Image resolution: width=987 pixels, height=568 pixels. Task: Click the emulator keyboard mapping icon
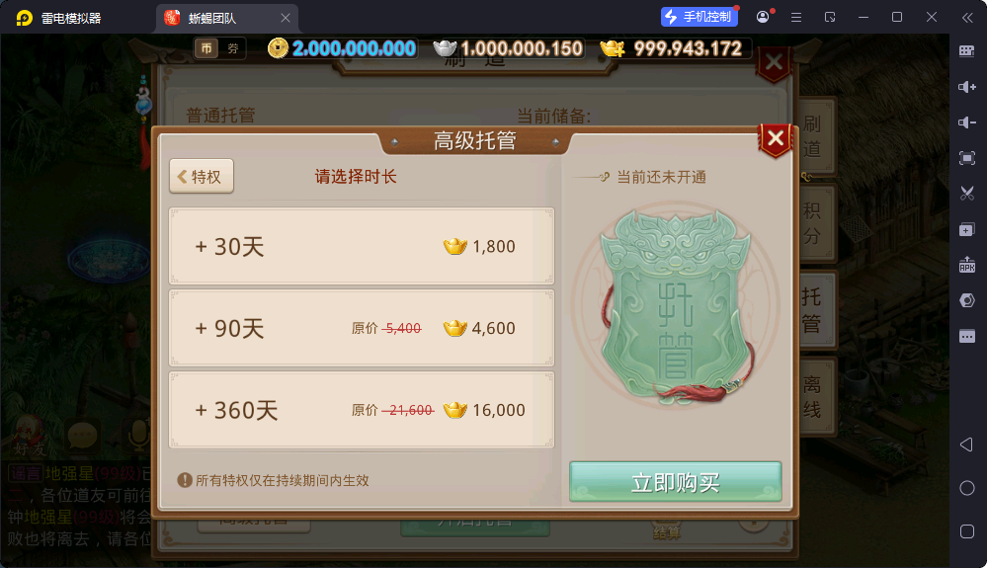coord(967,51)
